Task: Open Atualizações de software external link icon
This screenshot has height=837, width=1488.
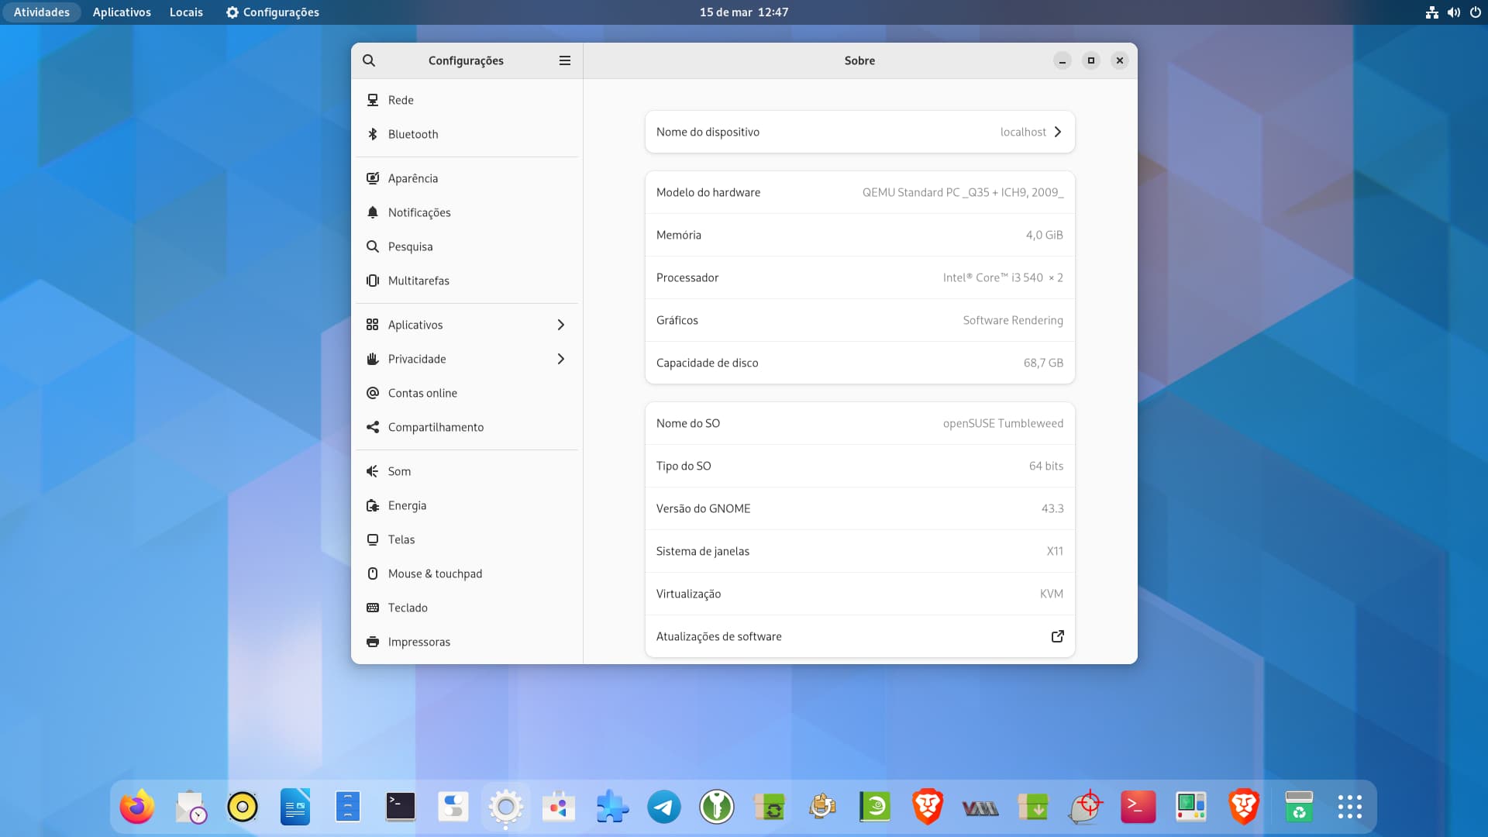Action: coord(1057,636)
